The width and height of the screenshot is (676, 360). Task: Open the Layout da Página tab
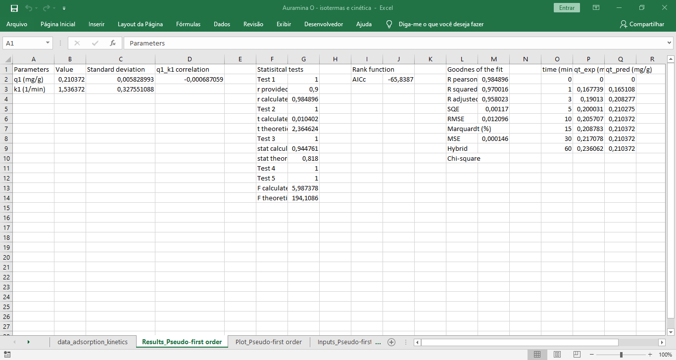tap(140, 24)
